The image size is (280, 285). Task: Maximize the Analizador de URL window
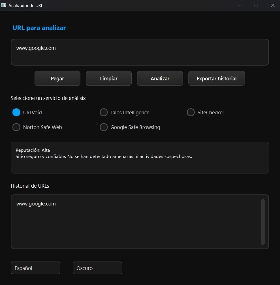256,5
